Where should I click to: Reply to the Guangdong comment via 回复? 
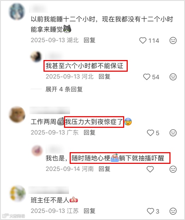coord(89,132)
